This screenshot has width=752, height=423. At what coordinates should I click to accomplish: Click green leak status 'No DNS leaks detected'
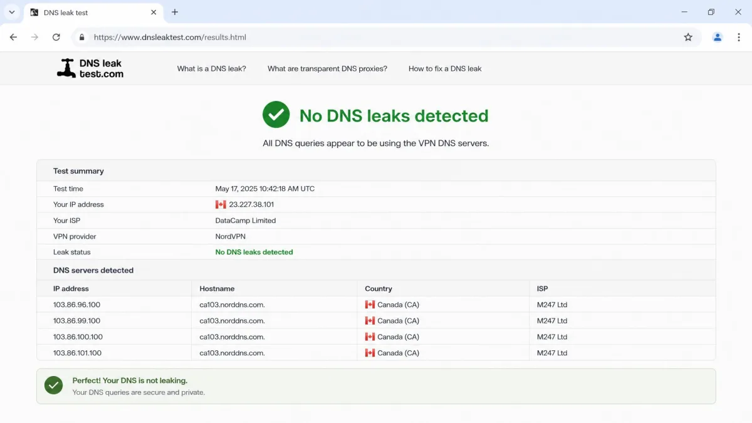[x=254, y=252]
